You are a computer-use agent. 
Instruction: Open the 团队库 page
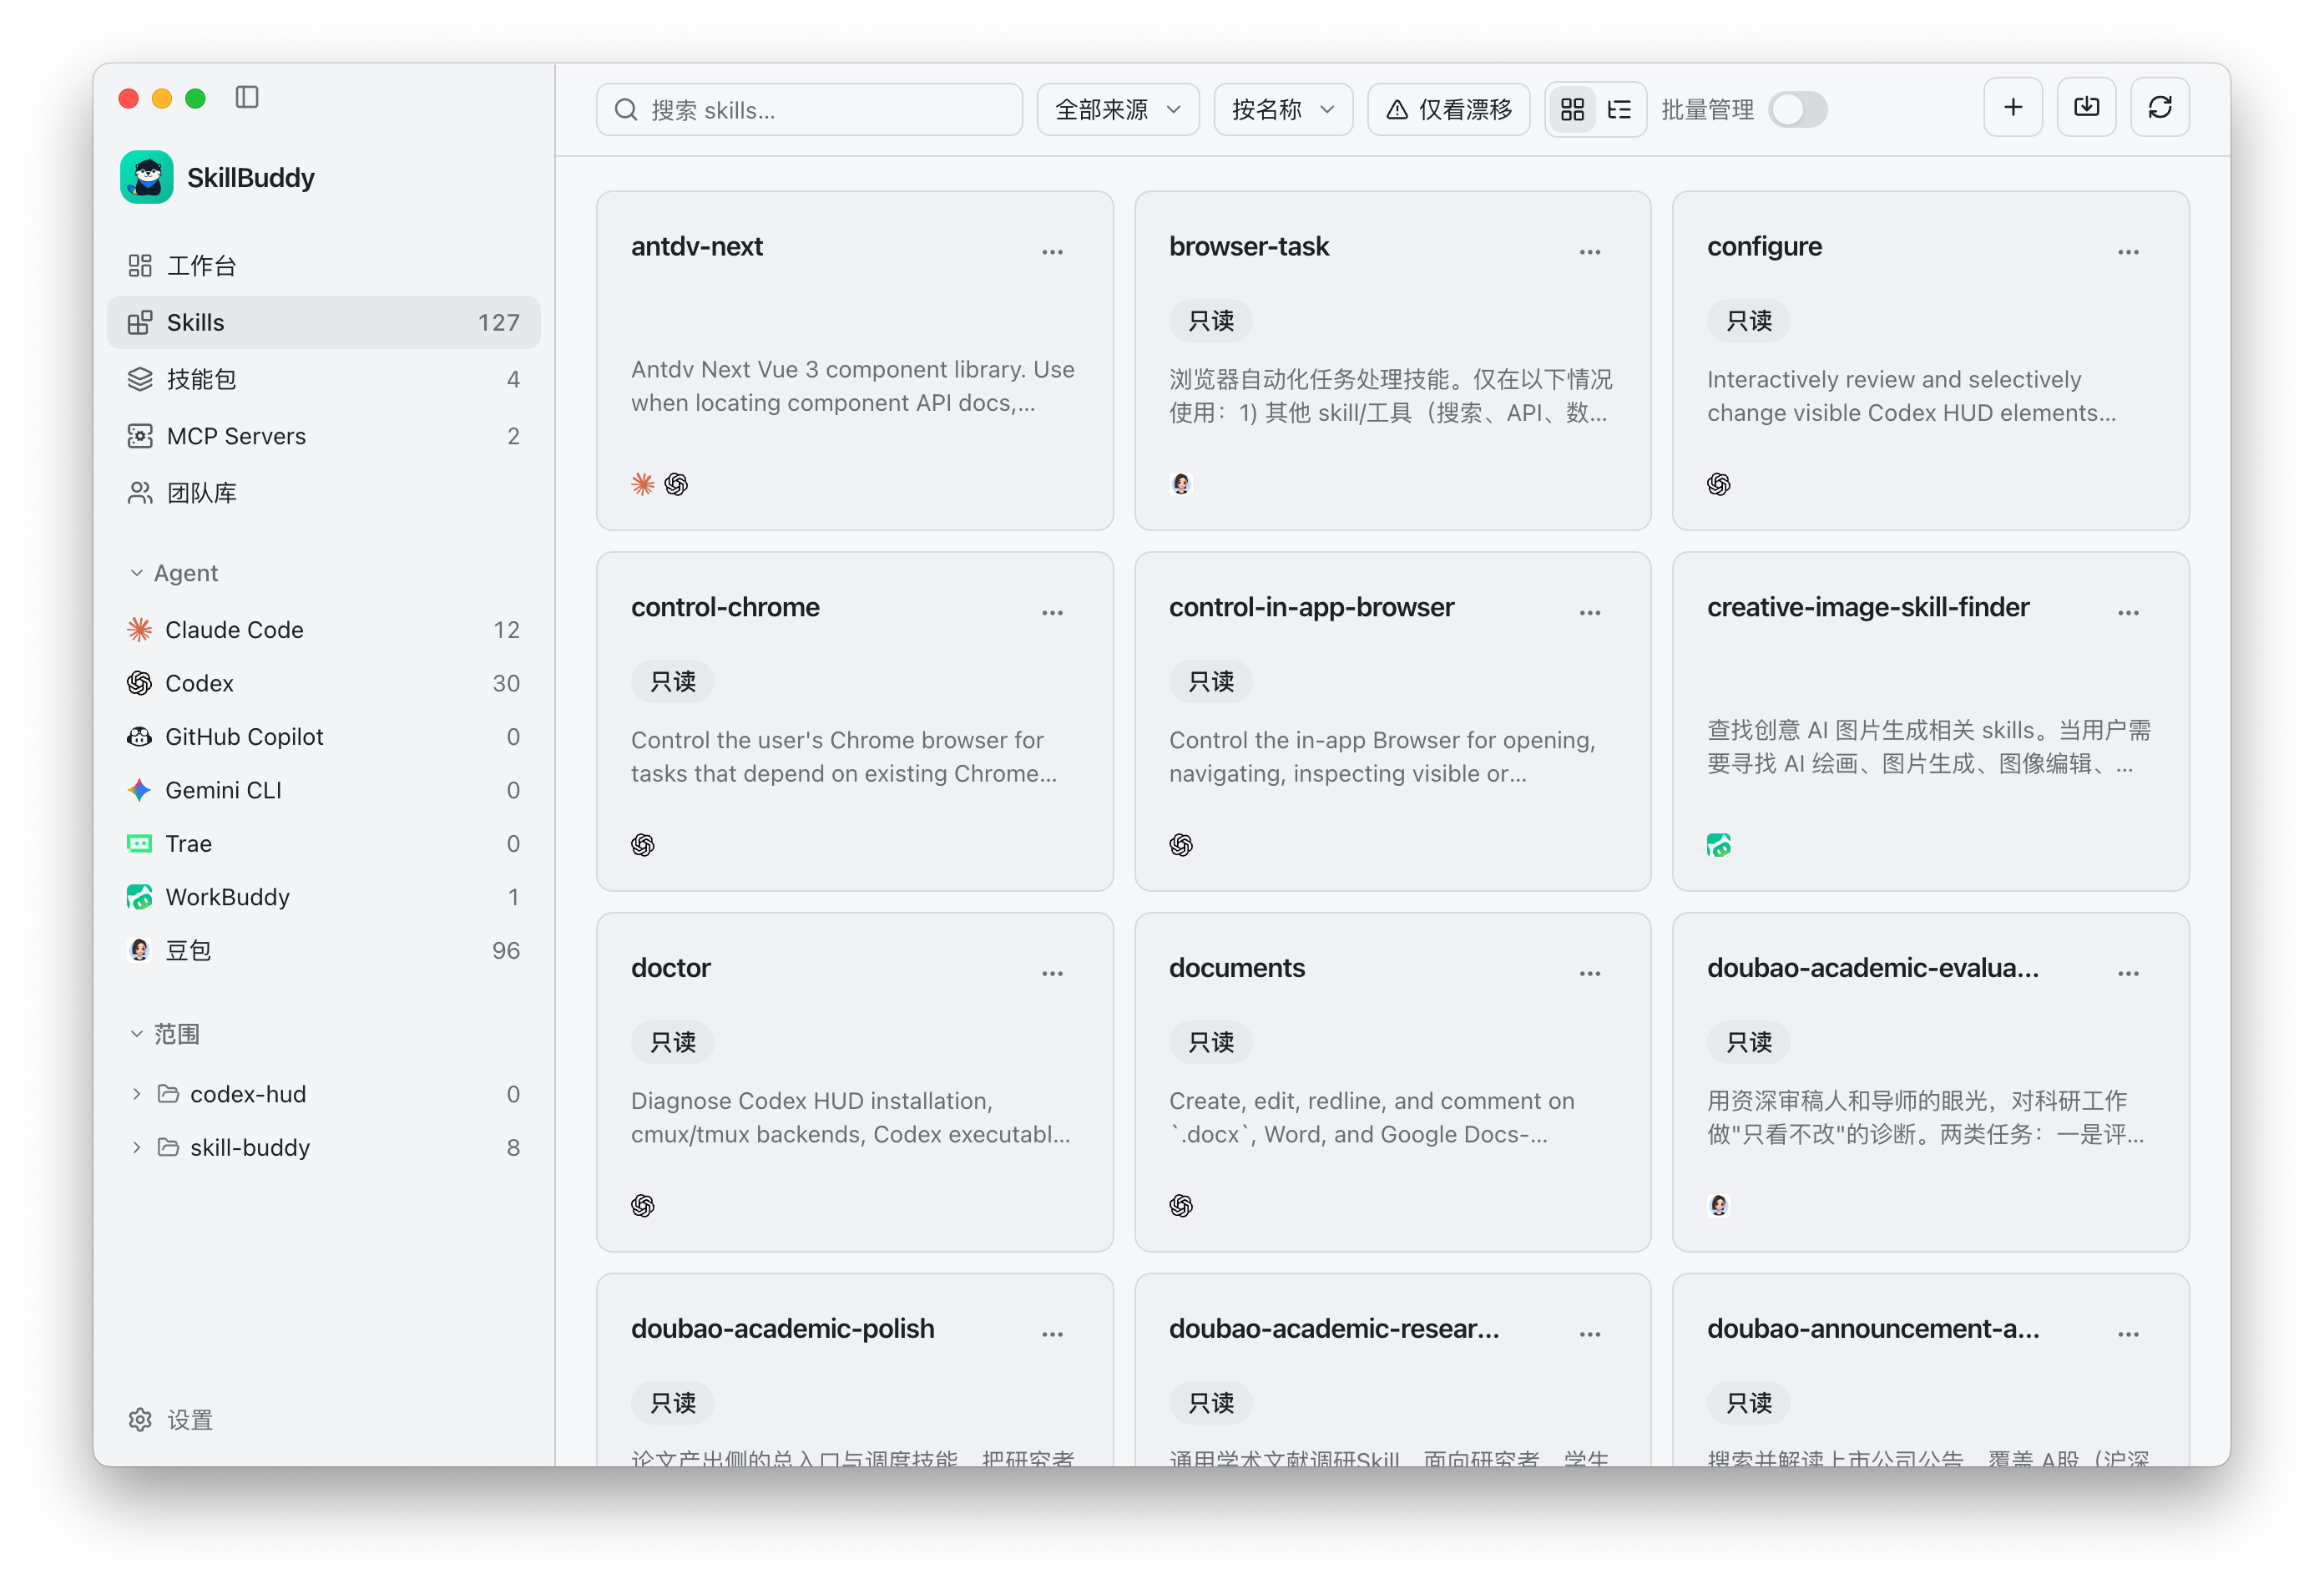click(x=324, y=494)
